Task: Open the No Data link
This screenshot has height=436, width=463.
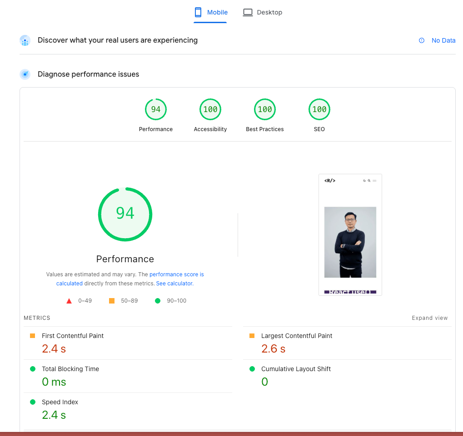Action: tap(443, 40)
